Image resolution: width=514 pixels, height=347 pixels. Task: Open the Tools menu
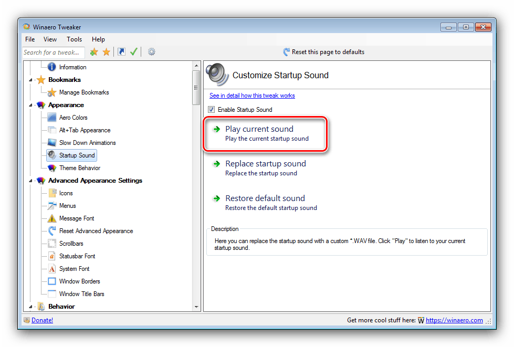click(x=74, y=39)
